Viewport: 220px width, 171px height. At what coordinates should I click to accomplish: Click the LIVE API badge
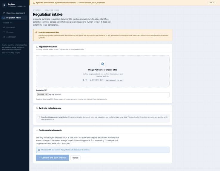point(212,3)
